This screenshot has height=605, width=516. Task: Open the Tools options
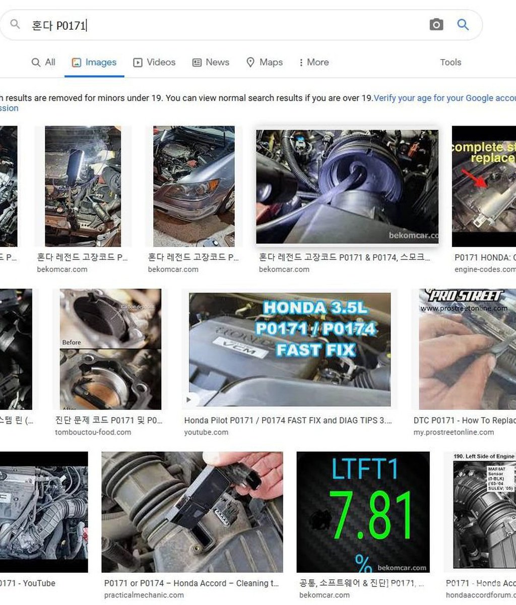coord(450,63)
